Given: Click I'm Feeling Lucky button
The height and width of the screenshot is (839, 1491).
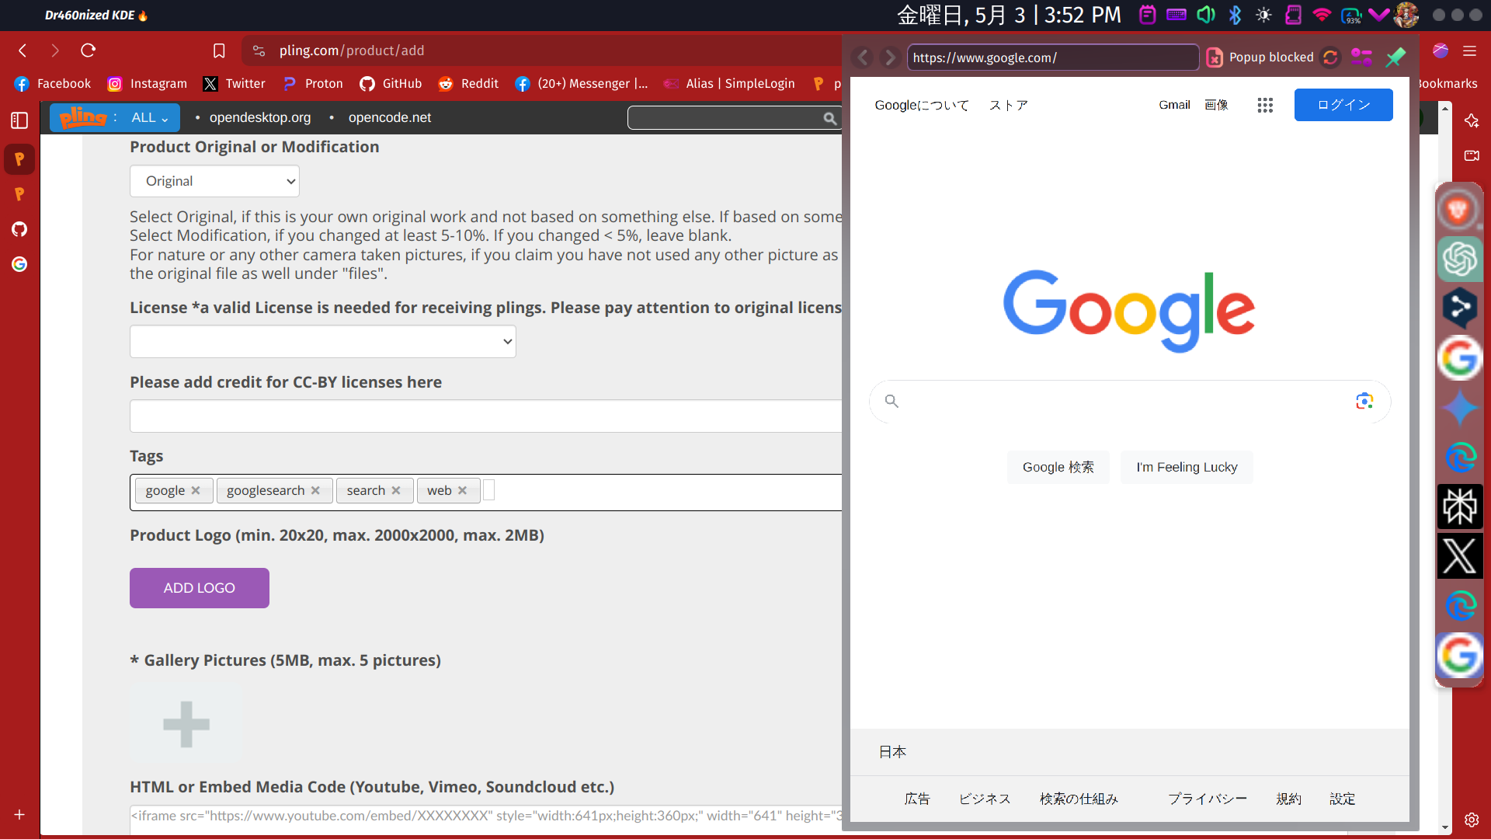Looking at the screenshot, I should tap(1187, 468).
